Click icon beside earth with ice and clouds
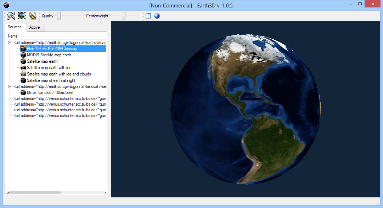383x208 pixels. 23,74
